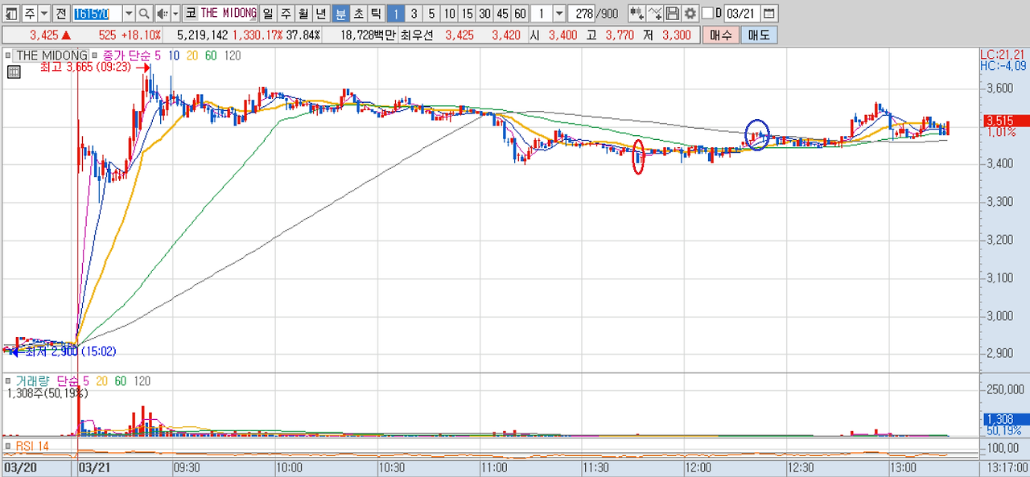Select the 주 (weekly) period toggle
The height and width of the screenshot is (477, 1030).
(x=285, y=14)
